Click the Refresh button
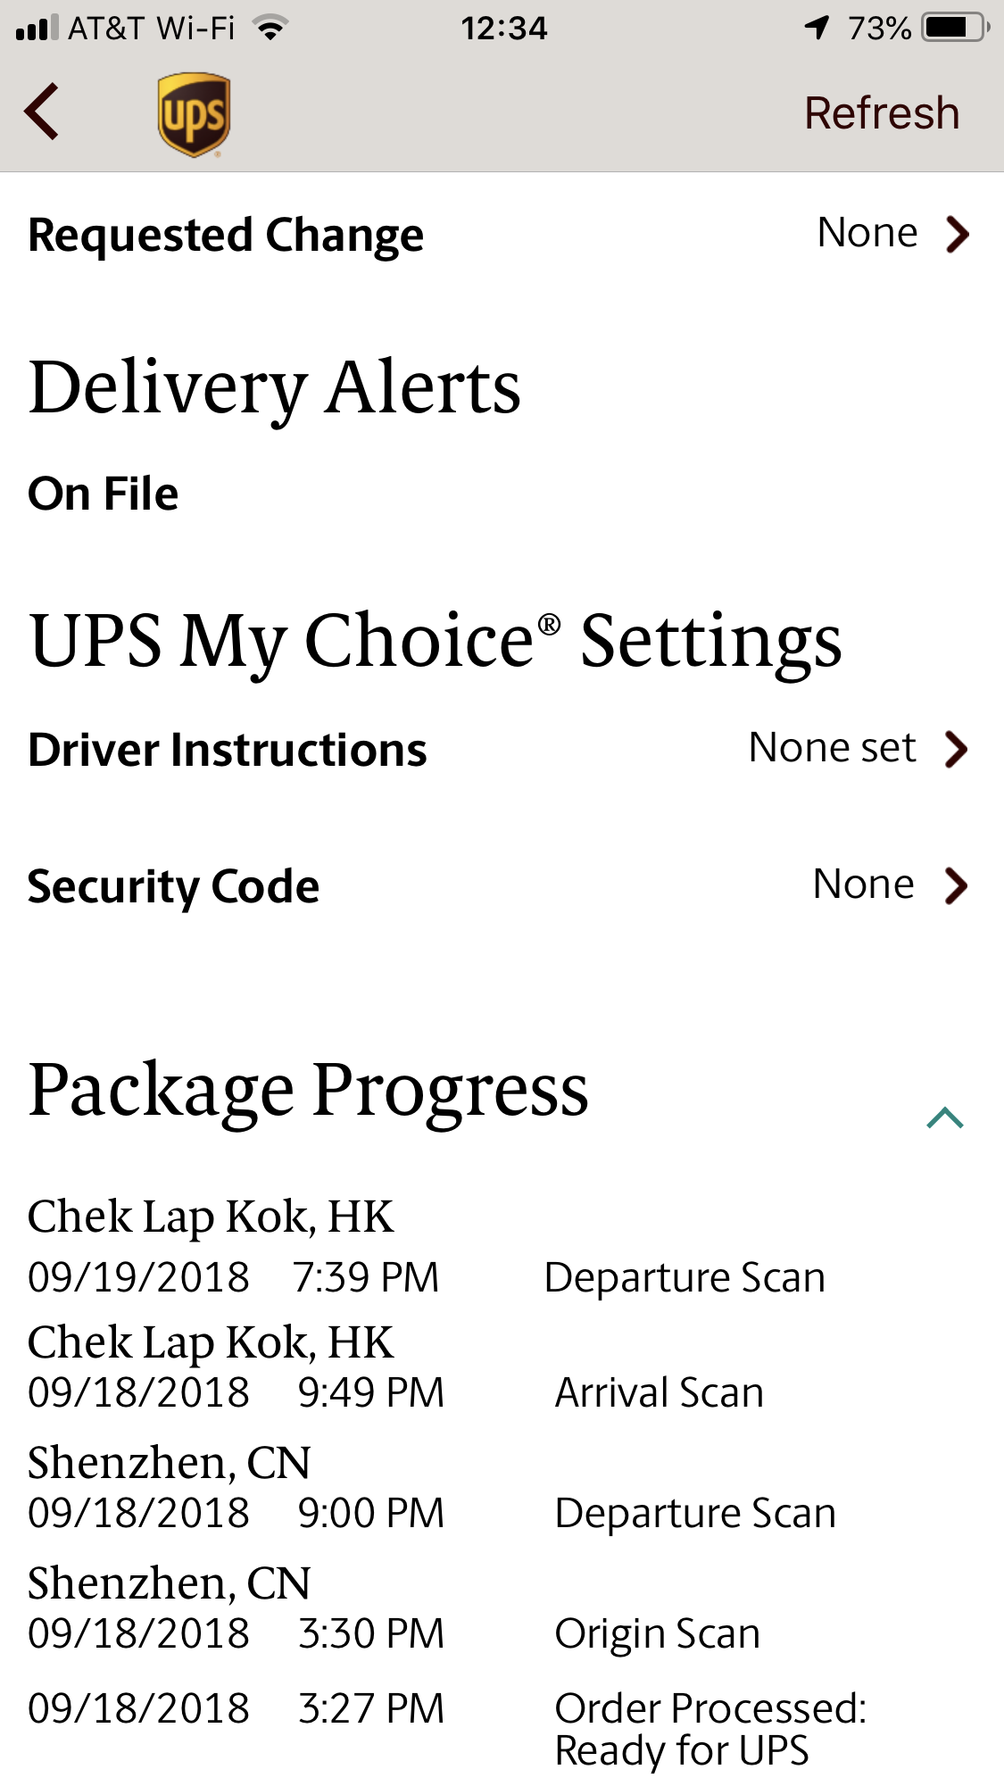This screenshot has width=1004, height=1786. tap(881, 113)
